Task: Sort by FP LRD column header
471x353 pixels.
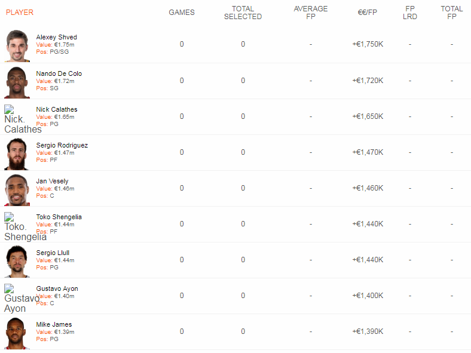Action: (410, 13)
